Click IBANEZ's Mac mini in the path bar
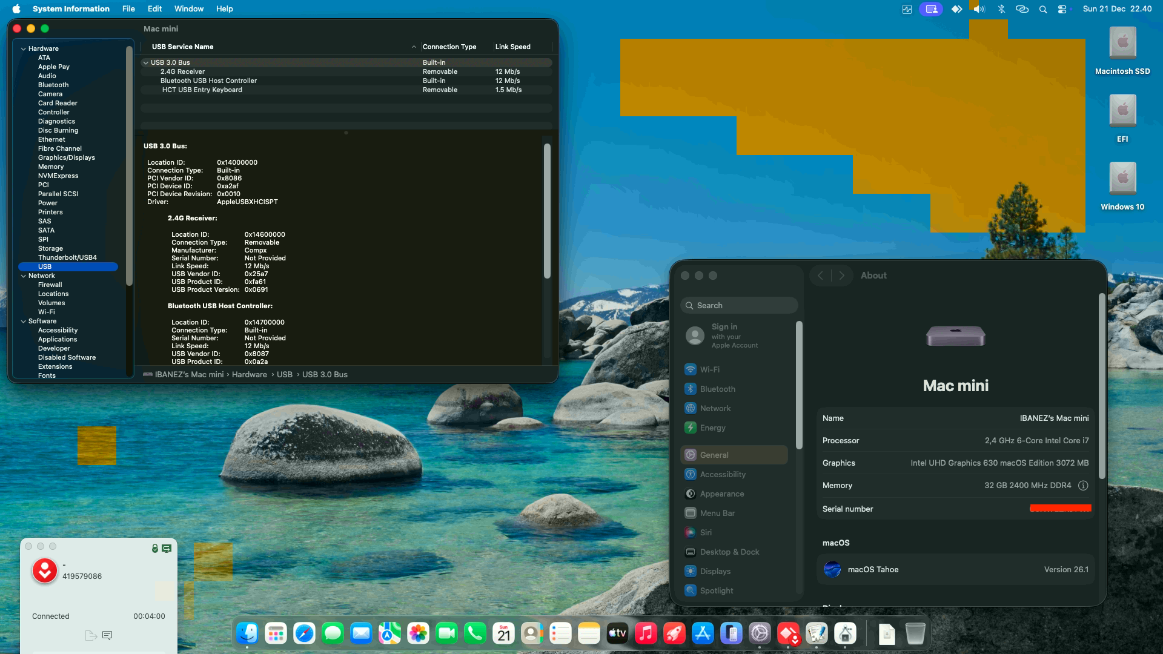Image resolution: width=1163 pixels, height=654 pixels. (189, 375)
